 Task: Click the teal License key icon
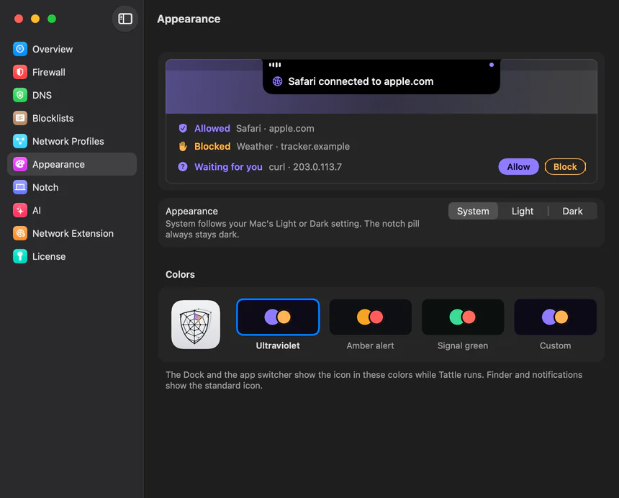click(20, 256)
